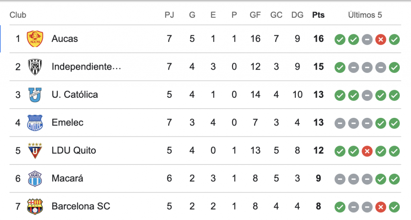
Task: Click the red loss icon in LDU Quito row
Action: pyautogui.click(x=367, y=151)
